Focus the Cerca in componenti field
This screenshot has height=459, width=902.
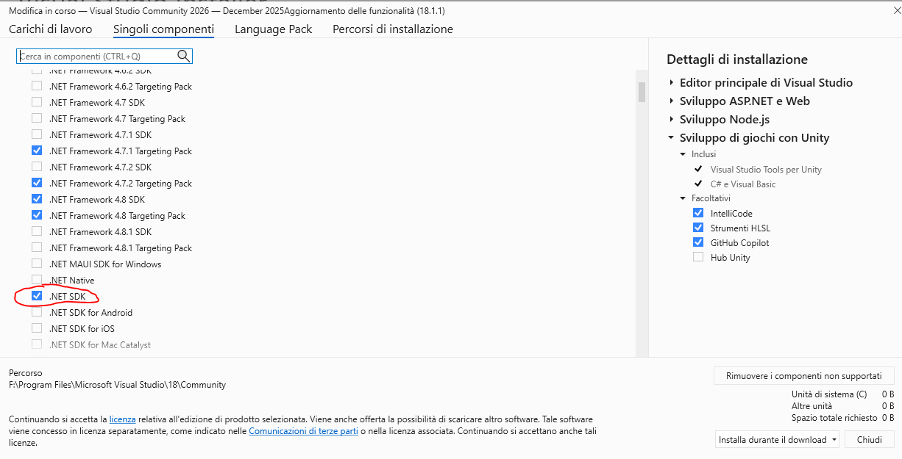click(x=96, y=56)
